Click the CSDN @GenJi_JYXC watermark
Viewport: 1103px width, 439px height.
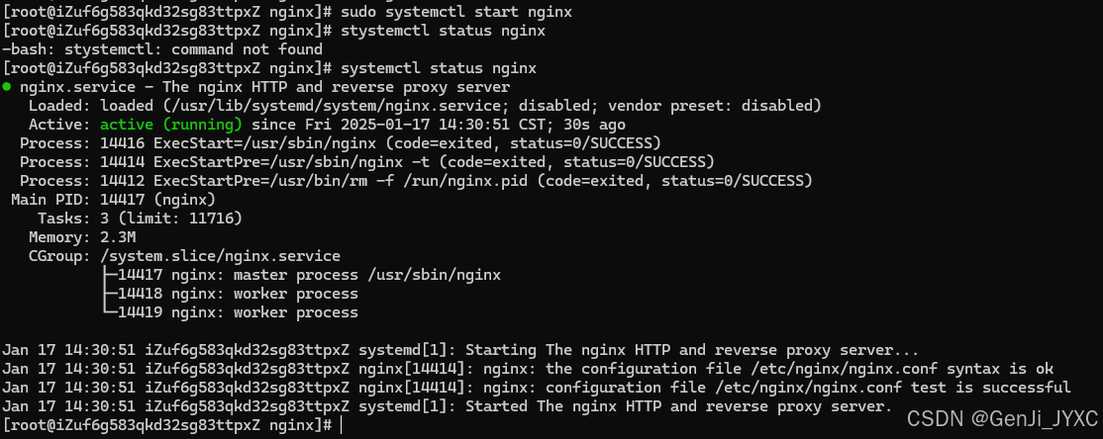[1002, 419]
